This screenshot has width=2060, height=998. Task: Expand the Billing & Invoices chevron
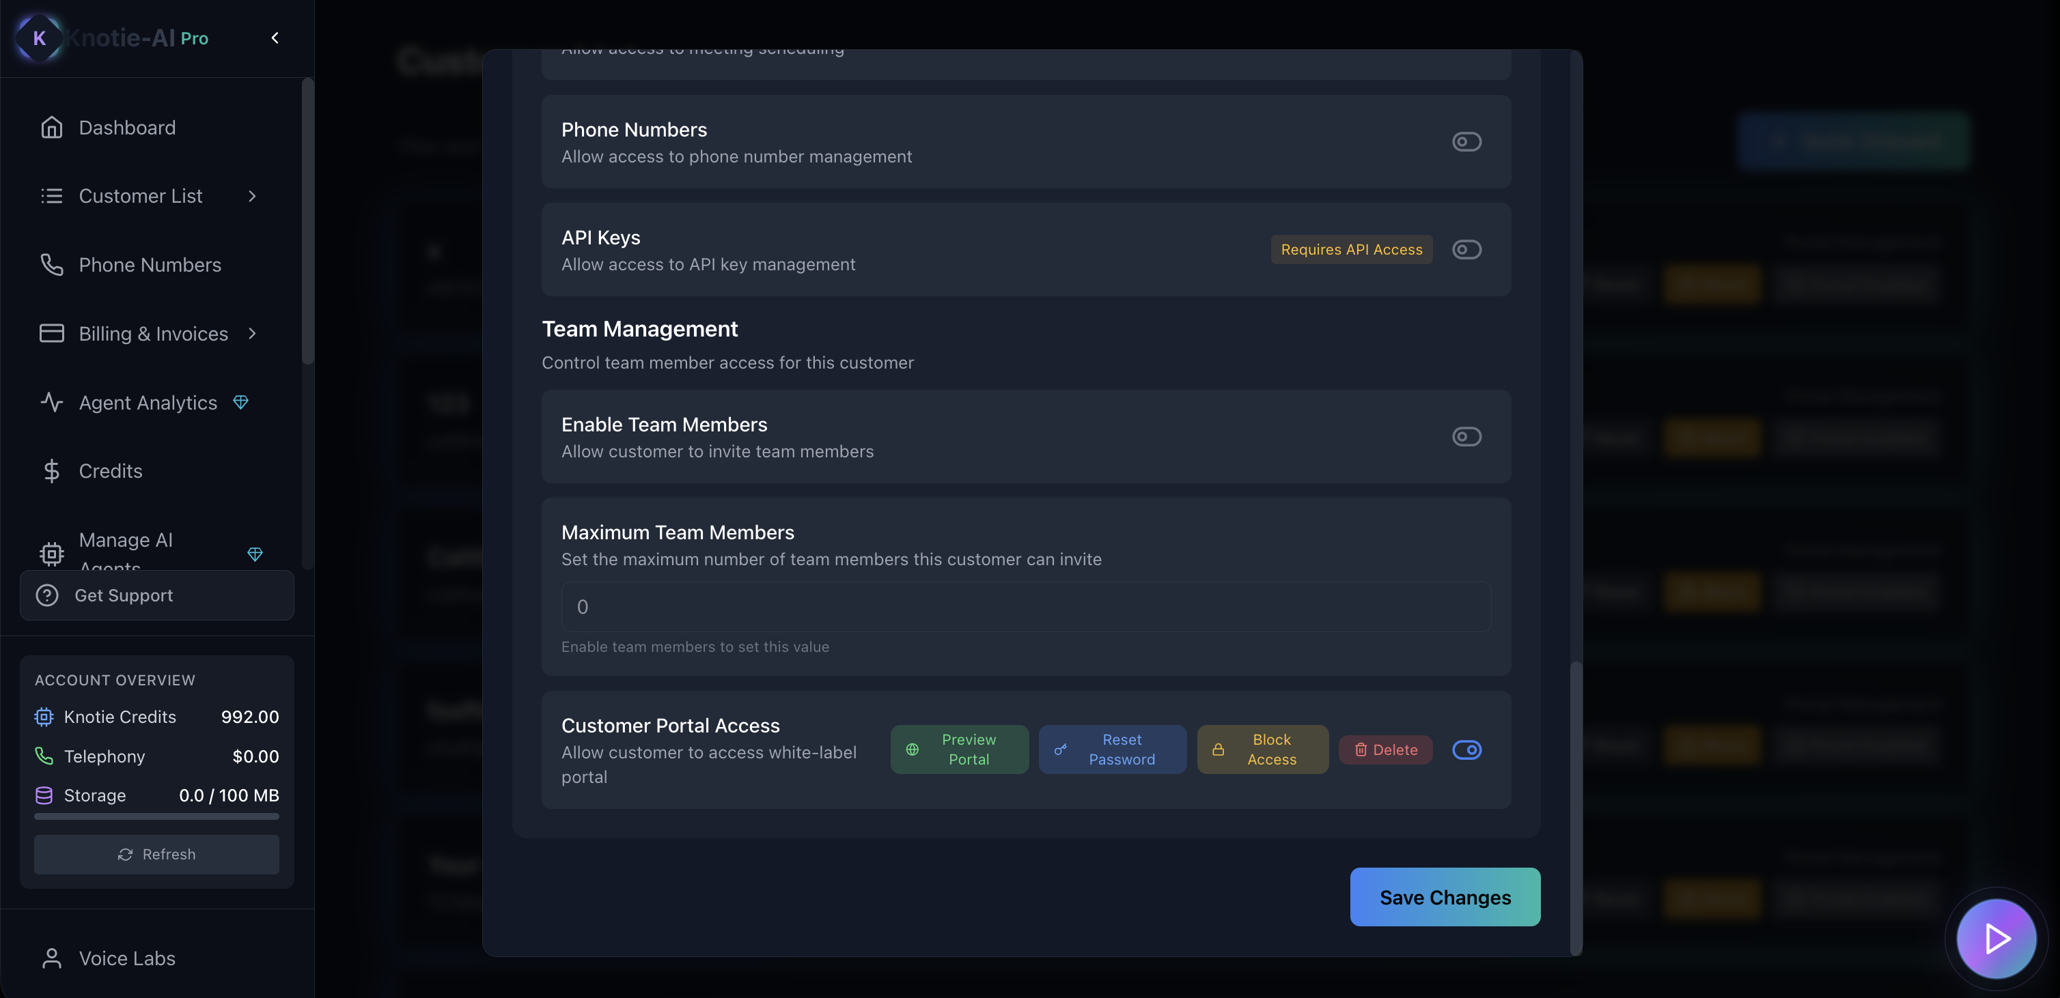click(252, 333)
